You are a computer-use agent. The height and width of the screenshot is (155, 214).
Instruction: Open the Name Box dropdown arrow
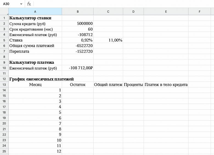pyautogui.click(x=21, y=4)
